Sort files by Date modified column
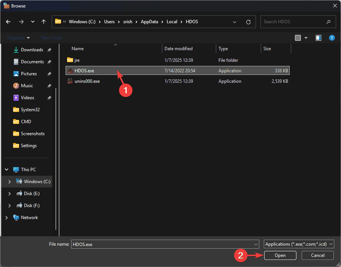This screenshot has width=341, height=267. 178,49
